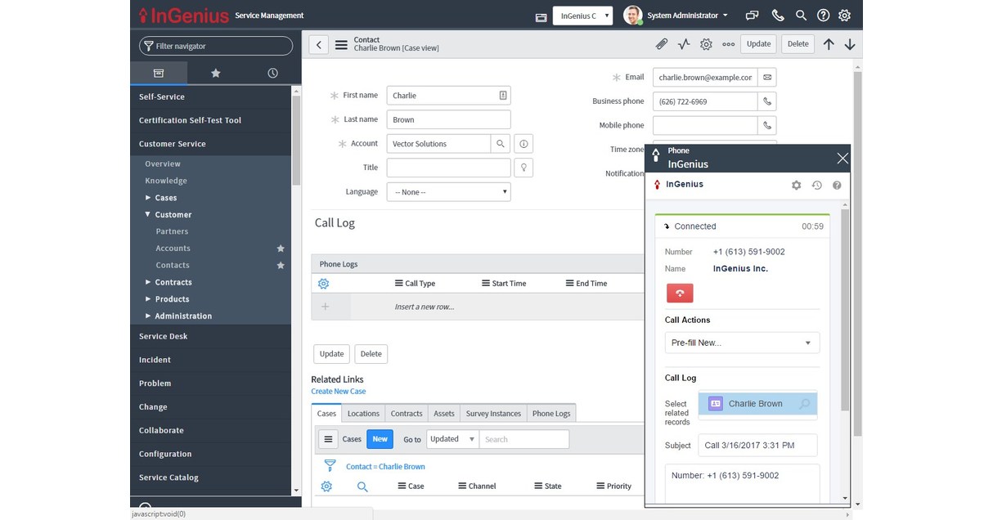Open global search magnifier in header

(800, 15)
